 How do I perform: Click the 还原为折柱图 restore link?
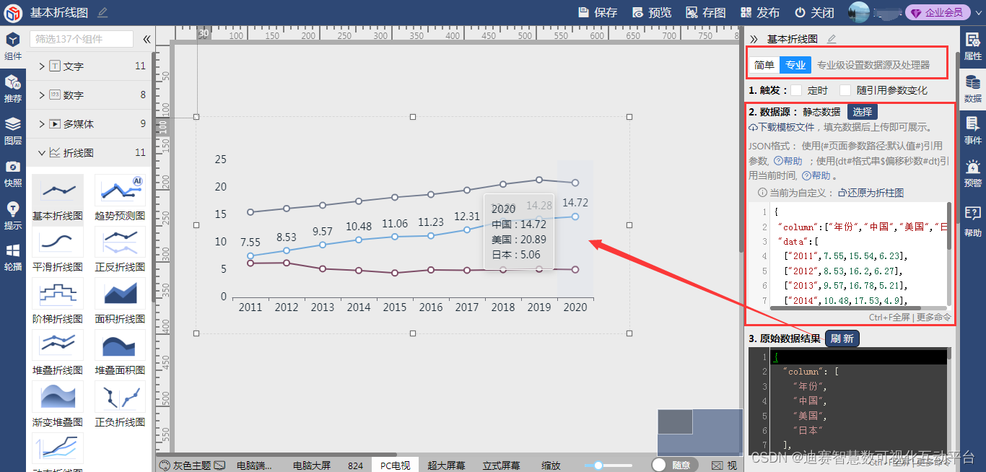coord(871,193)
